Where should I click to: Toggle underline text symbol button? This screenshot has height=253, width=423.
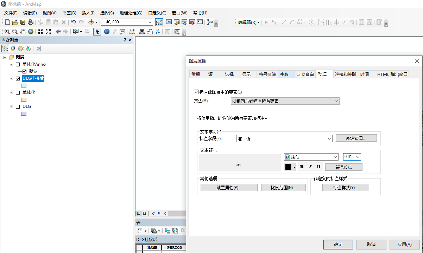319,167
